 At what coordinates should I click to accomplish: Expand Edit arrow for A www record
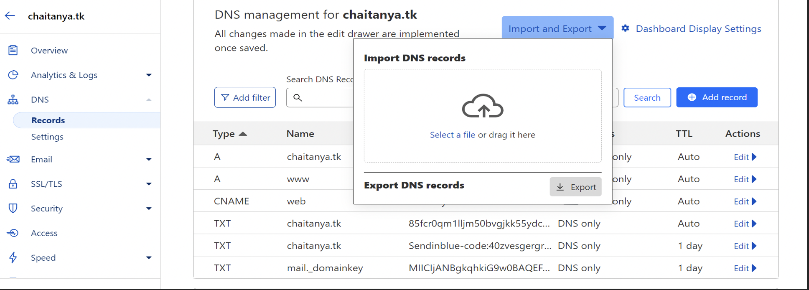point(754,179)
